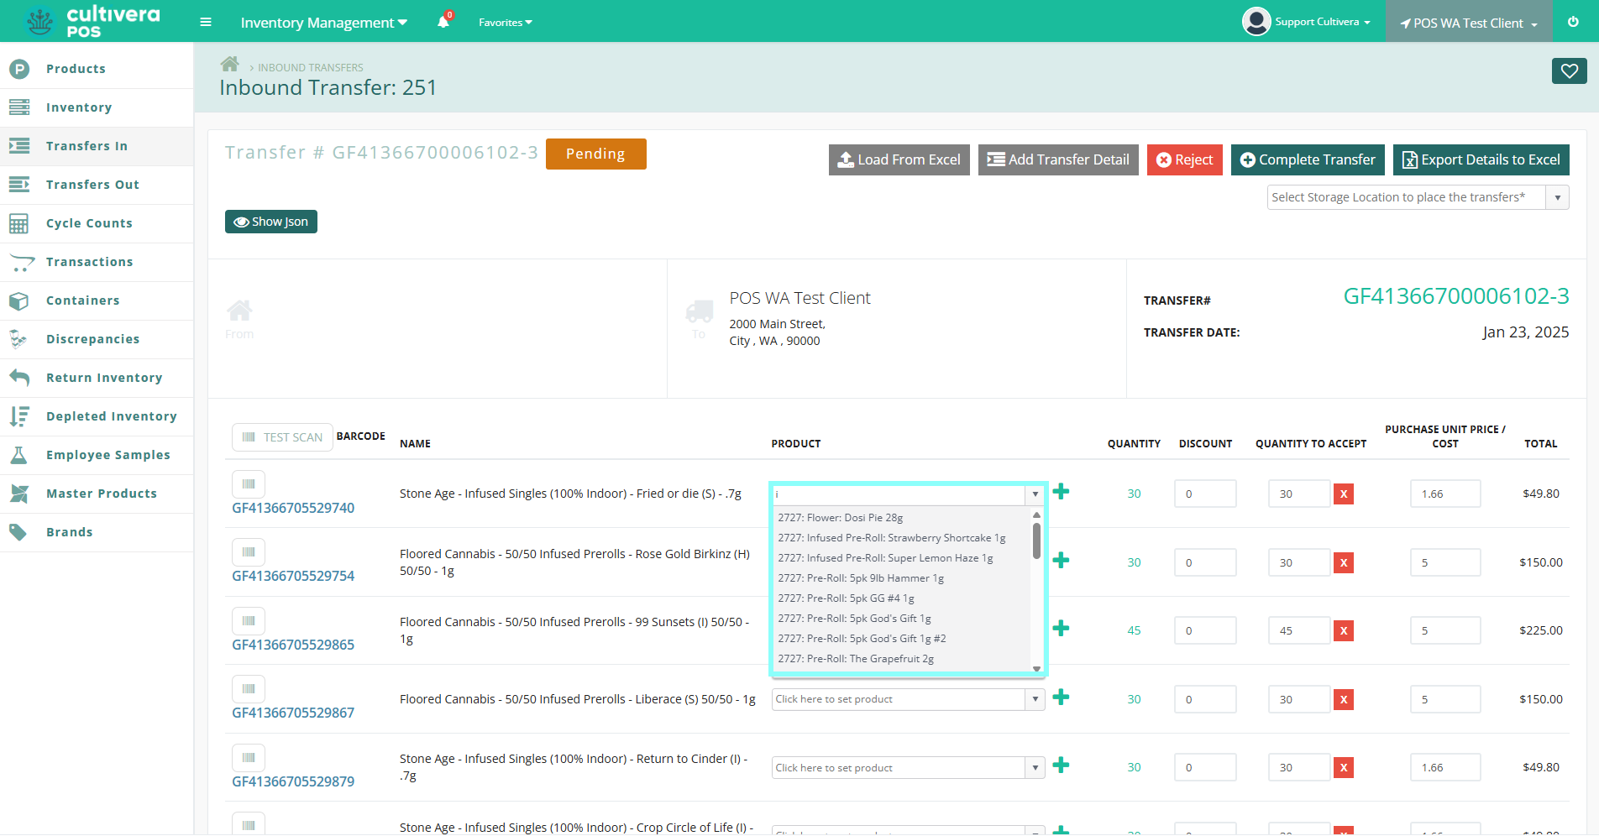Screen dimensions: 1599x836
Task: Open Transfers Out sidebar item
Action: pyautogui.click(x=97, y=185)
